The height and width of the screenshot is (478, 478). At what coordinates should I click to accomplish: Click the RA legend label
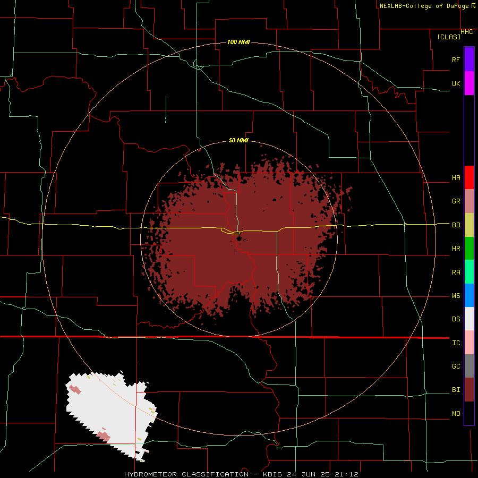tap(456, 272)
